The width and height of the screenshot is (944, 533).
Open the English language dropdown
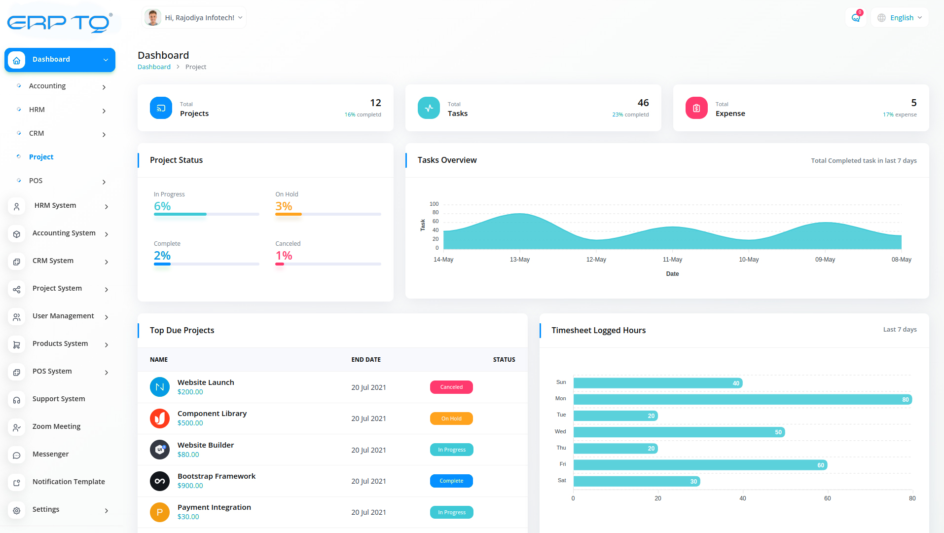(900, 18)
